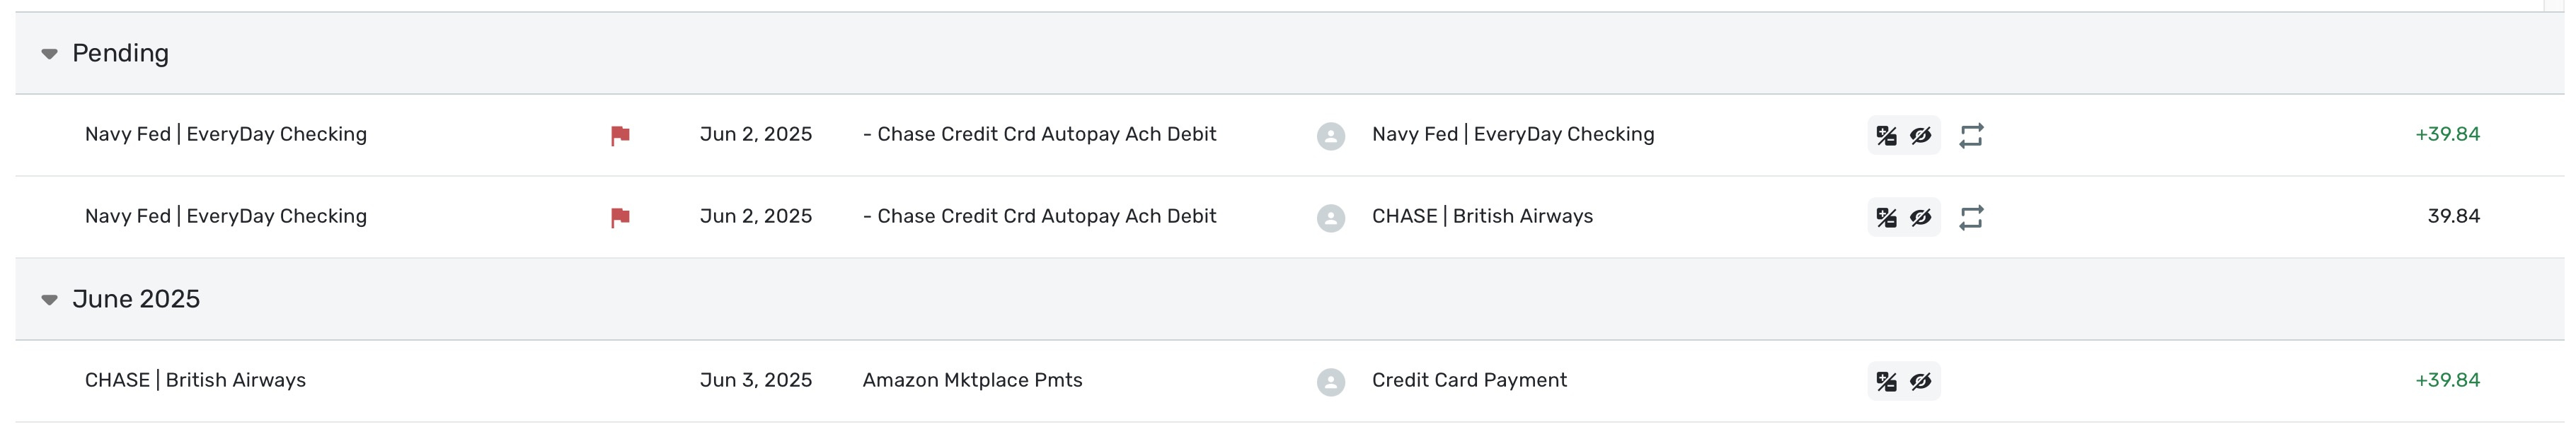Image resolution: width=2576 pixels, height=434 pixels.
Task: Click the recurring arrows icon on the first pending row
Action: pyautogui.click(x=1971, y=136)
